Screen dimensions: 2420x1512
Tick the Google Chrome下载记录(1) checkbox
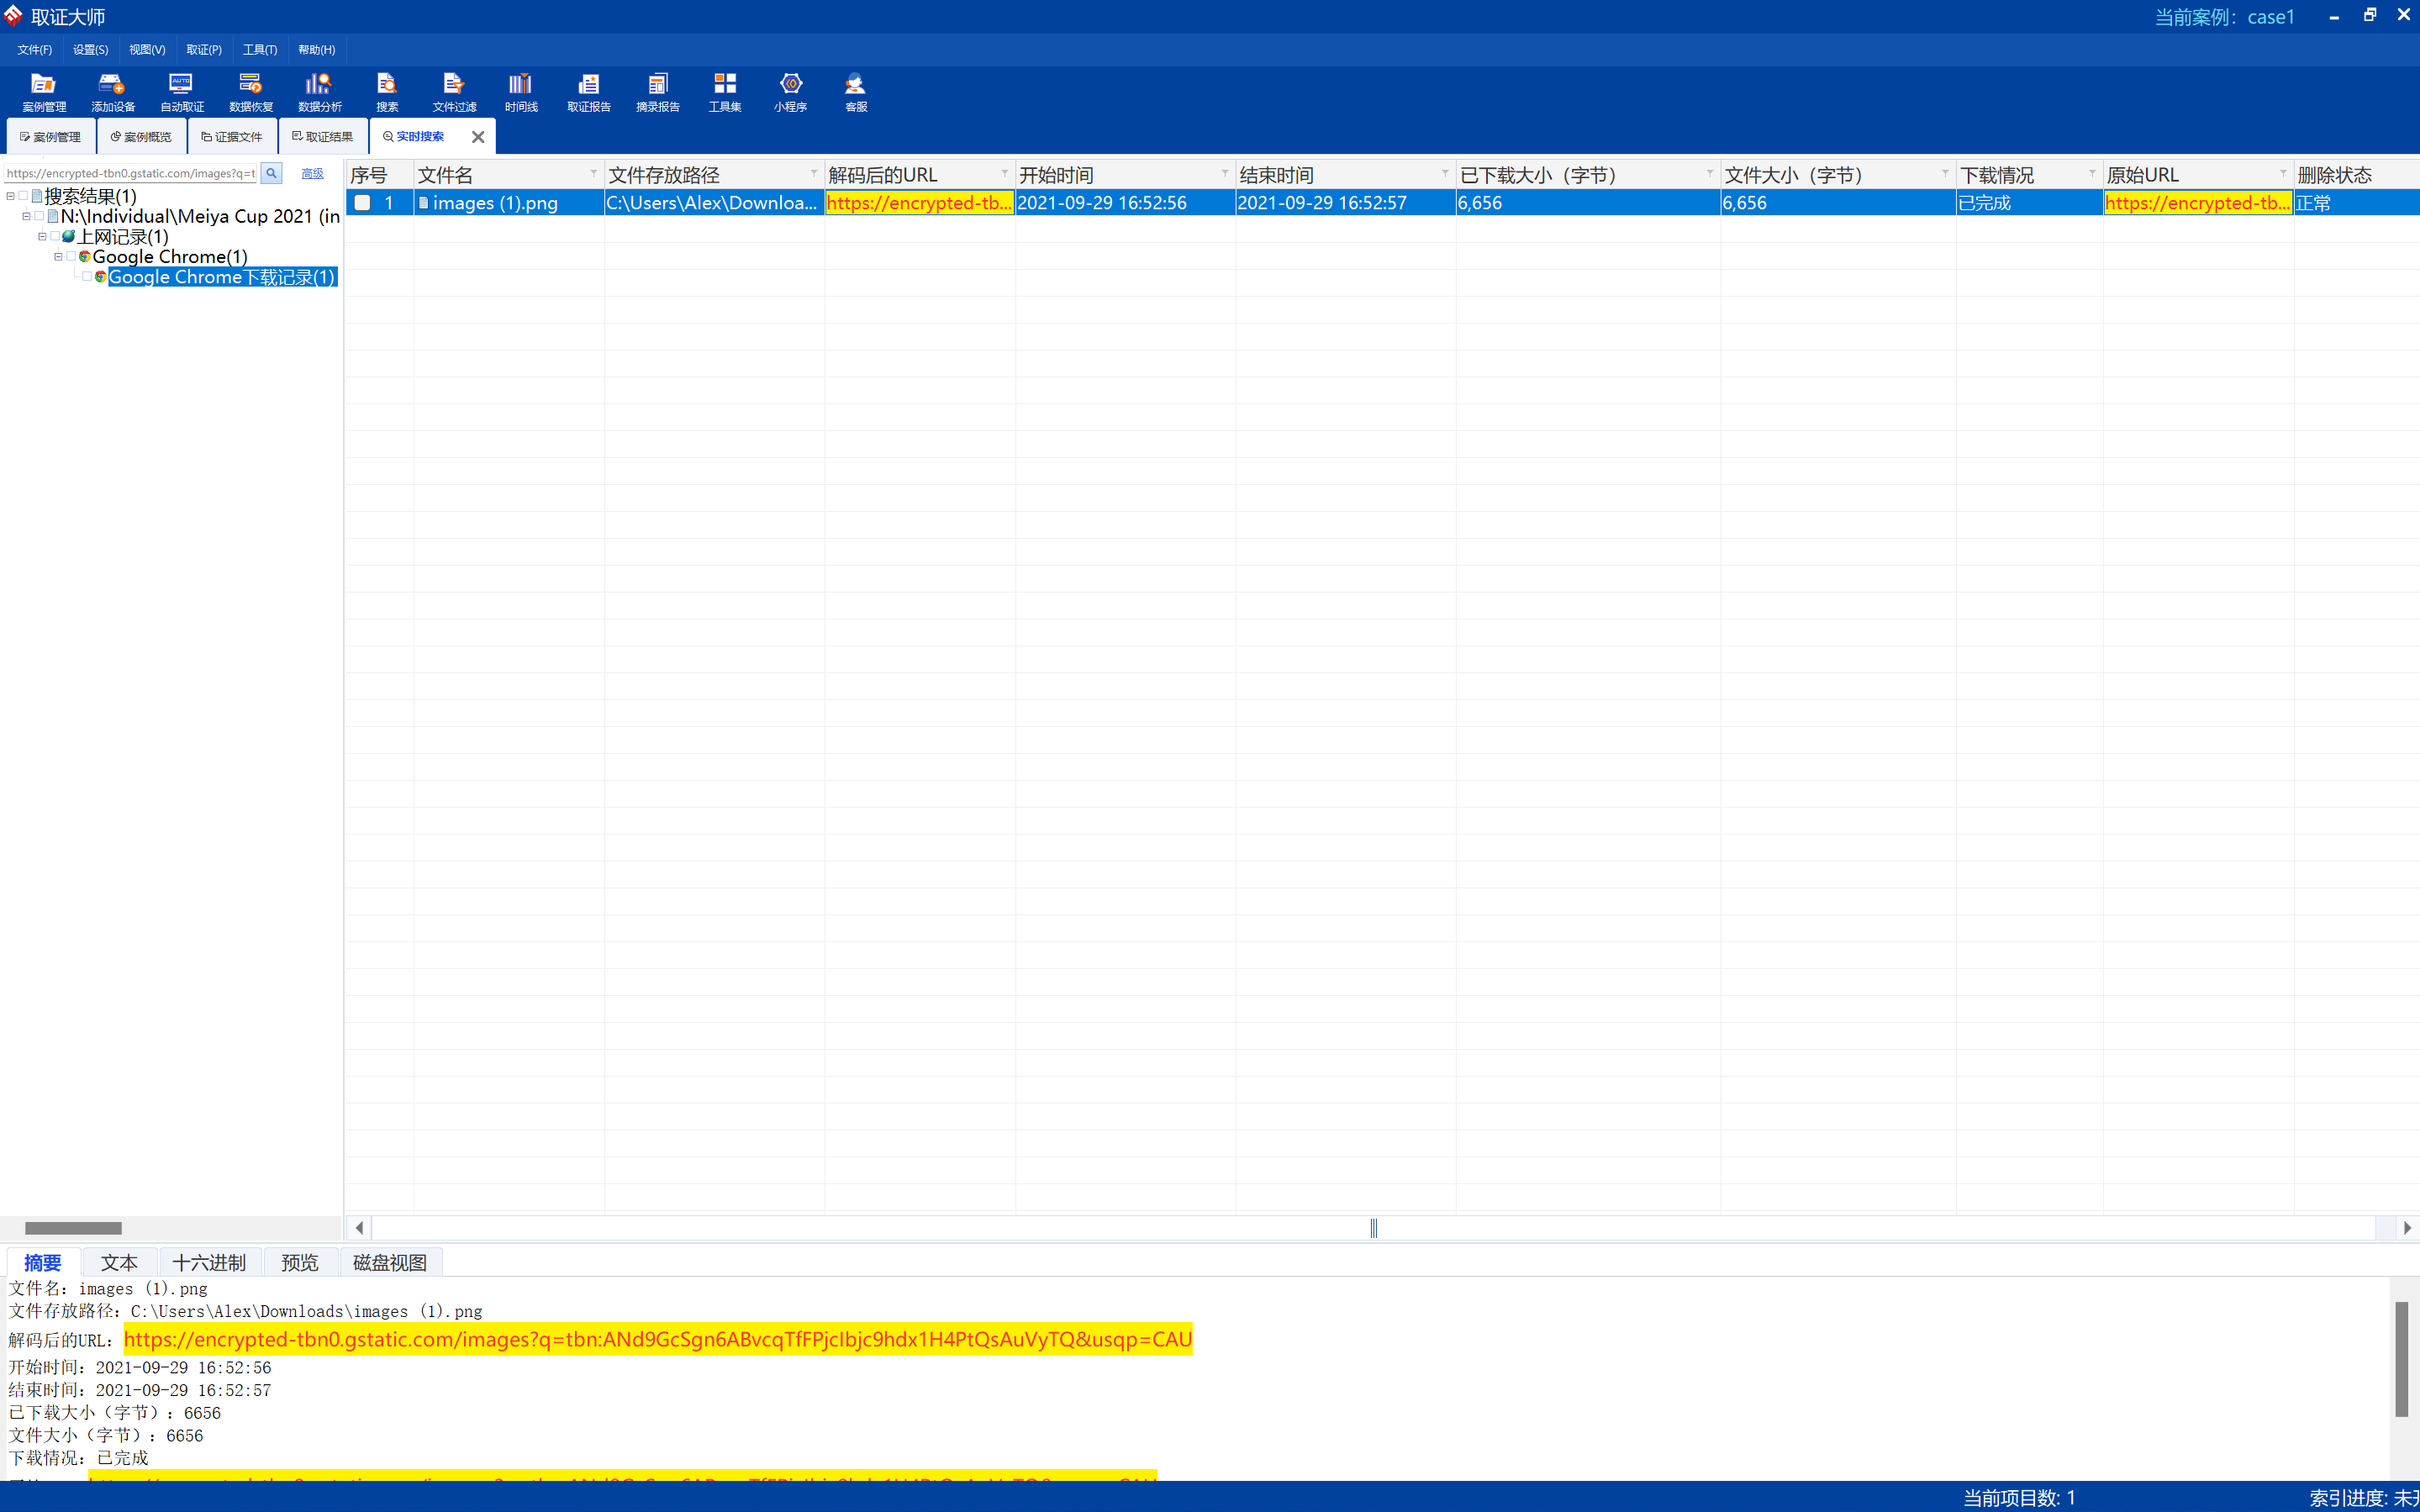tap(87, 277)
